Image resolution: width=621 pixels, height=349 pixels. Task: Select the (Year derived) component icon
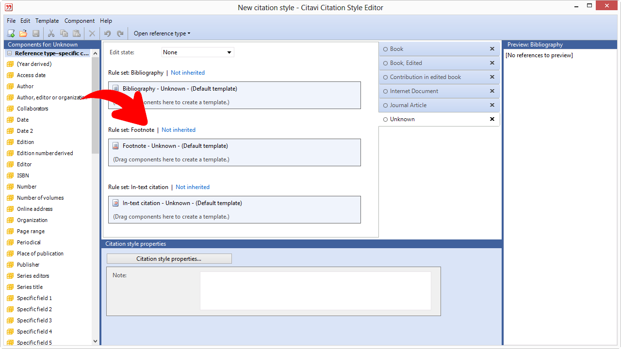click(x=10, y=64)
